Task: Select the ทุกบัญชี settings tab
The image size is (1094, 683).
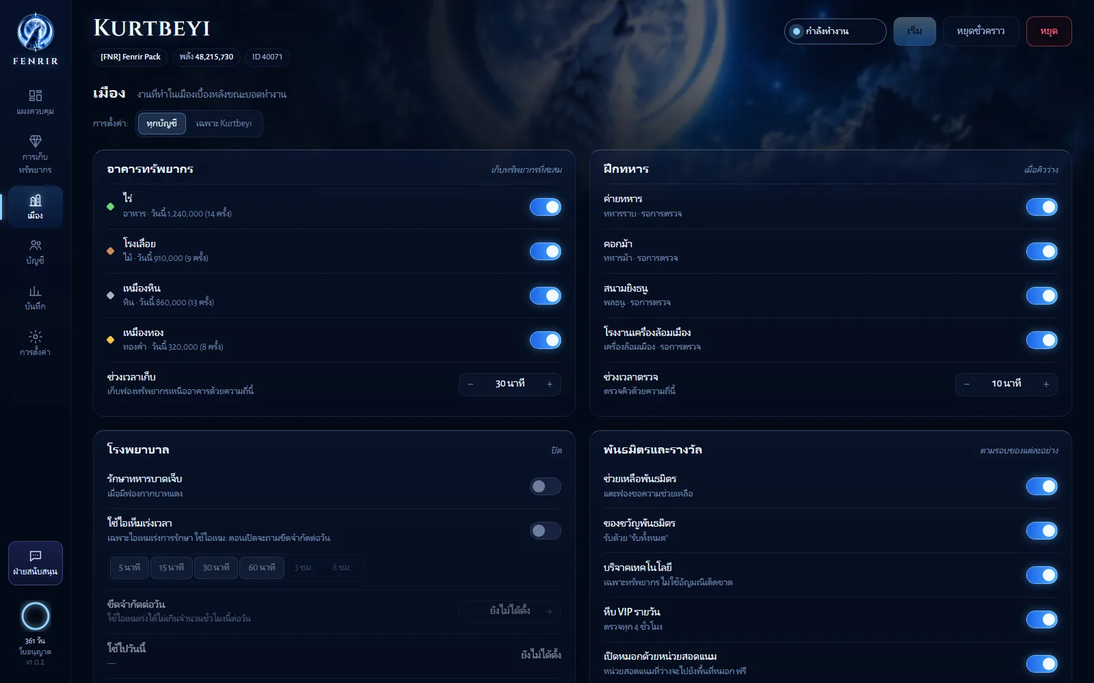Action: 162,124
